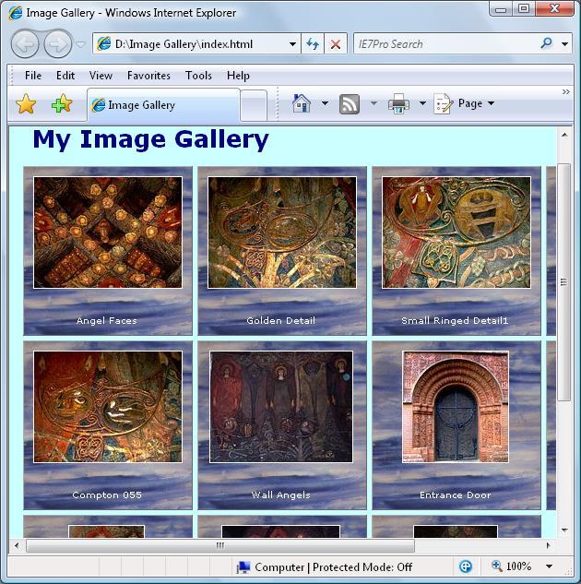Image resolution: width=581 pixels, height=584 pixels.
Task: Open the Page menu button
Action: [465, 103]
